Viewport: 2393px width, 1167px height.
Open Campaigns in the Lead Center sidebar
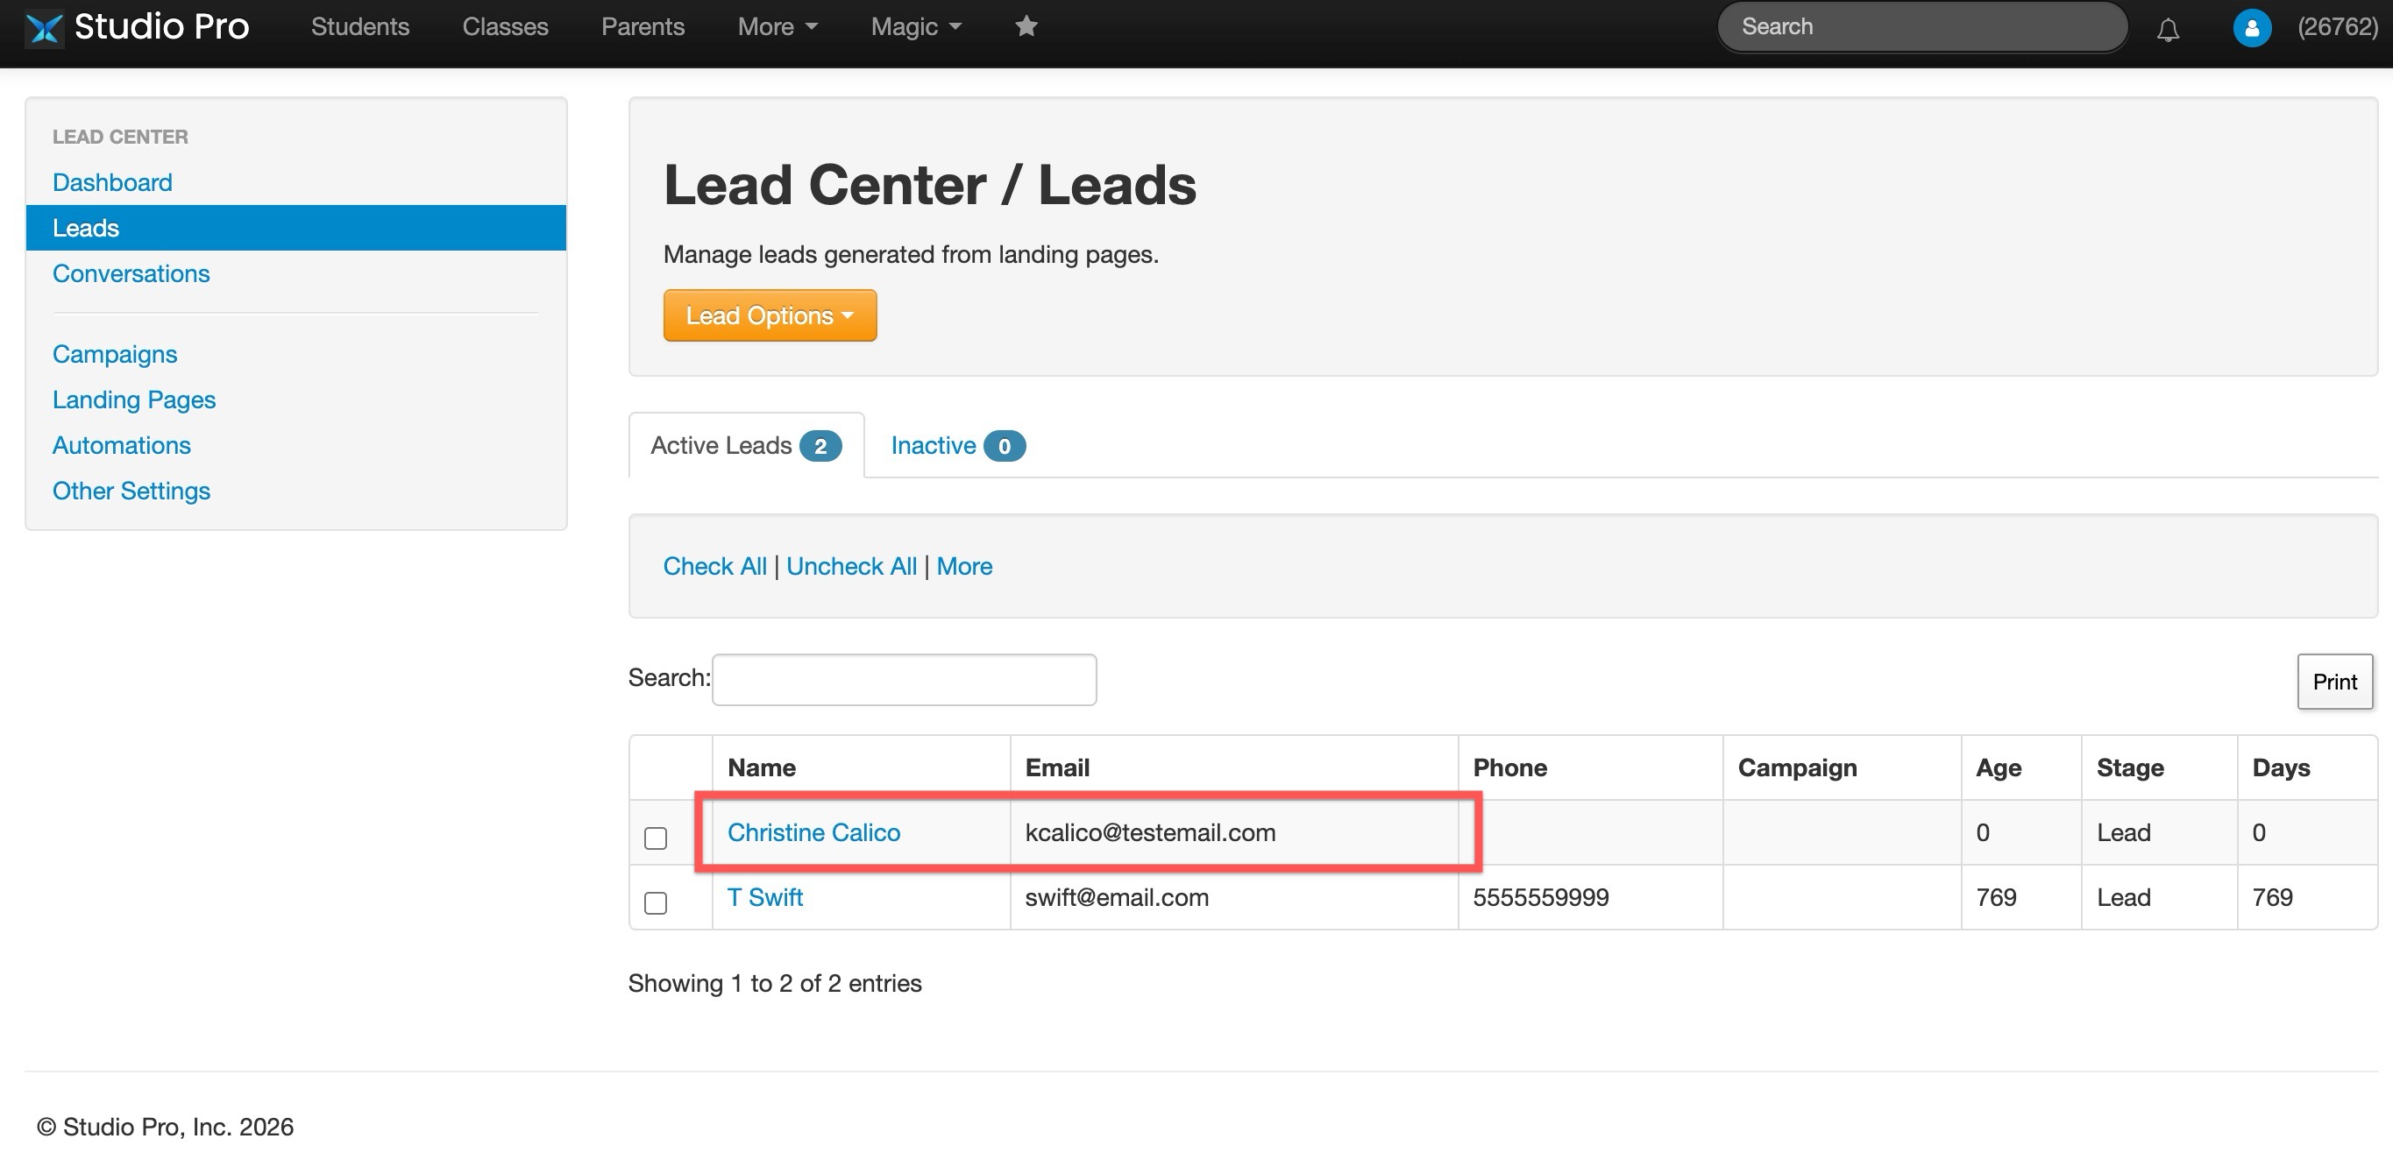(x=114, y=354)
